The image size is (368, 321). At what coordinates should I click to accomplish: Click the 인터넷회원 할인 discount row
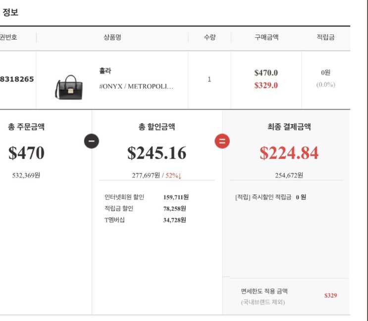pos(147,197)
